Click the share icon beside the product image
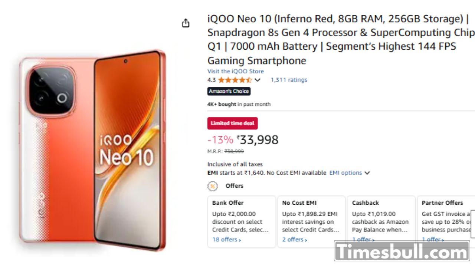475x267 pixels. pos(186,23)
